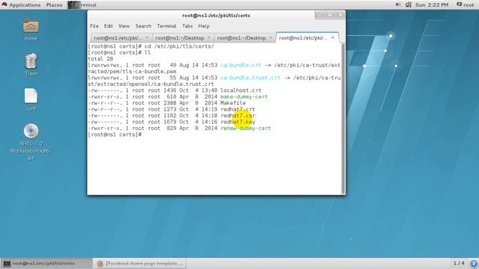The image size is (479, 269).
Task: Open the root user menu in top panel
Action: (466, 4)
